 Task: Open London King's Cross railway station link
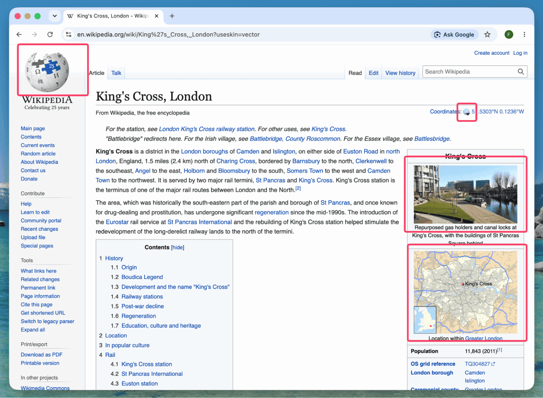point(206,129)
